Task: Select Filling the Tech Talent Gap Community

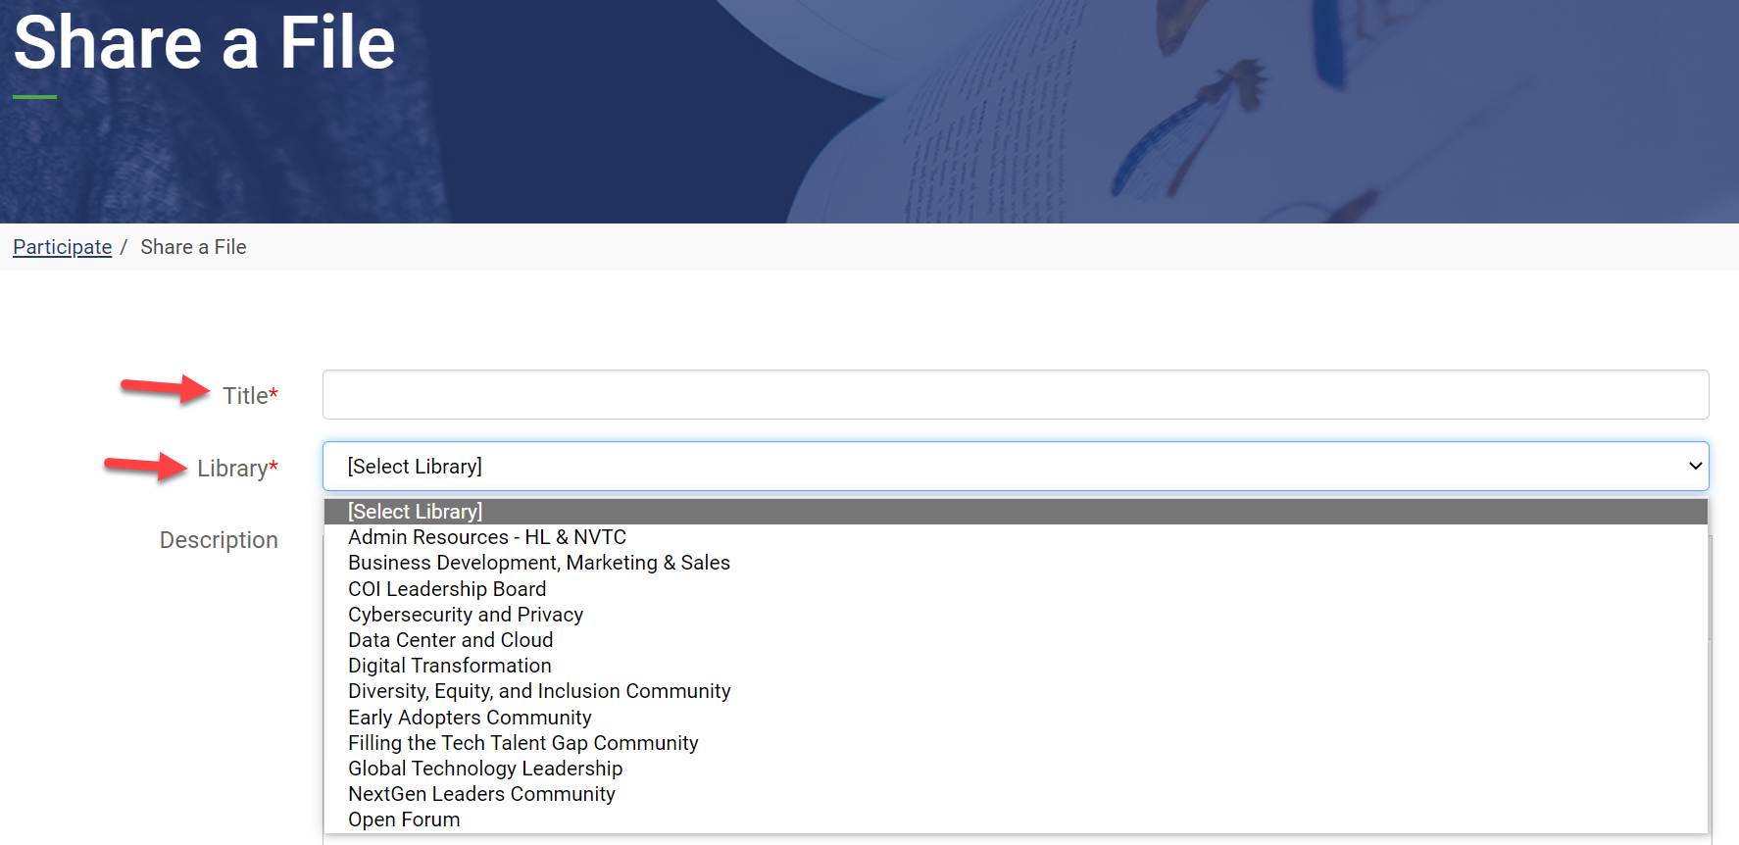Action: tap(1016, 743)
